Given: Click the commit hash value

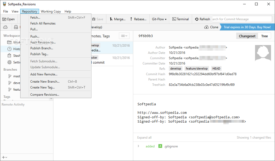Looking at the screenshot, I should pos(203,74).
